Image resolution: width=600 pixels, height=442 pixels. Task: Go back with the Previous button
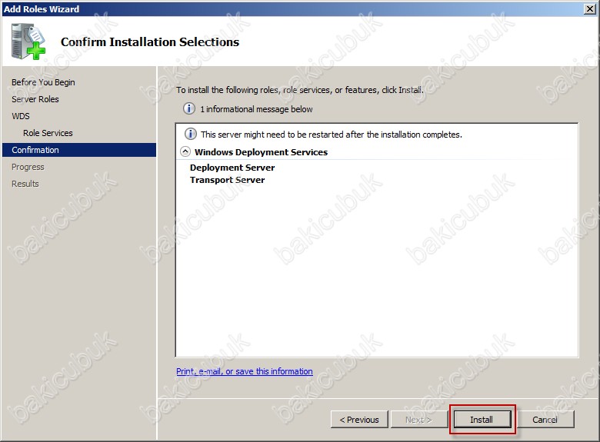(x=359, y=420)
